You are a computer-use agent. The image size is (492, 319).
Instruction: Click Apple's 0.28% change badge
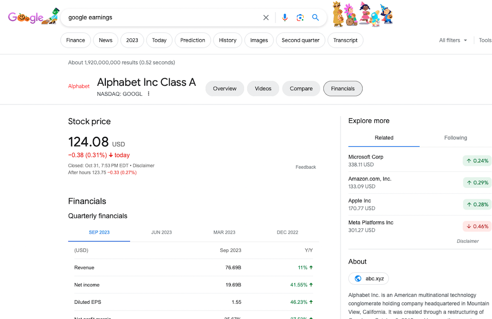click(477, 205)
